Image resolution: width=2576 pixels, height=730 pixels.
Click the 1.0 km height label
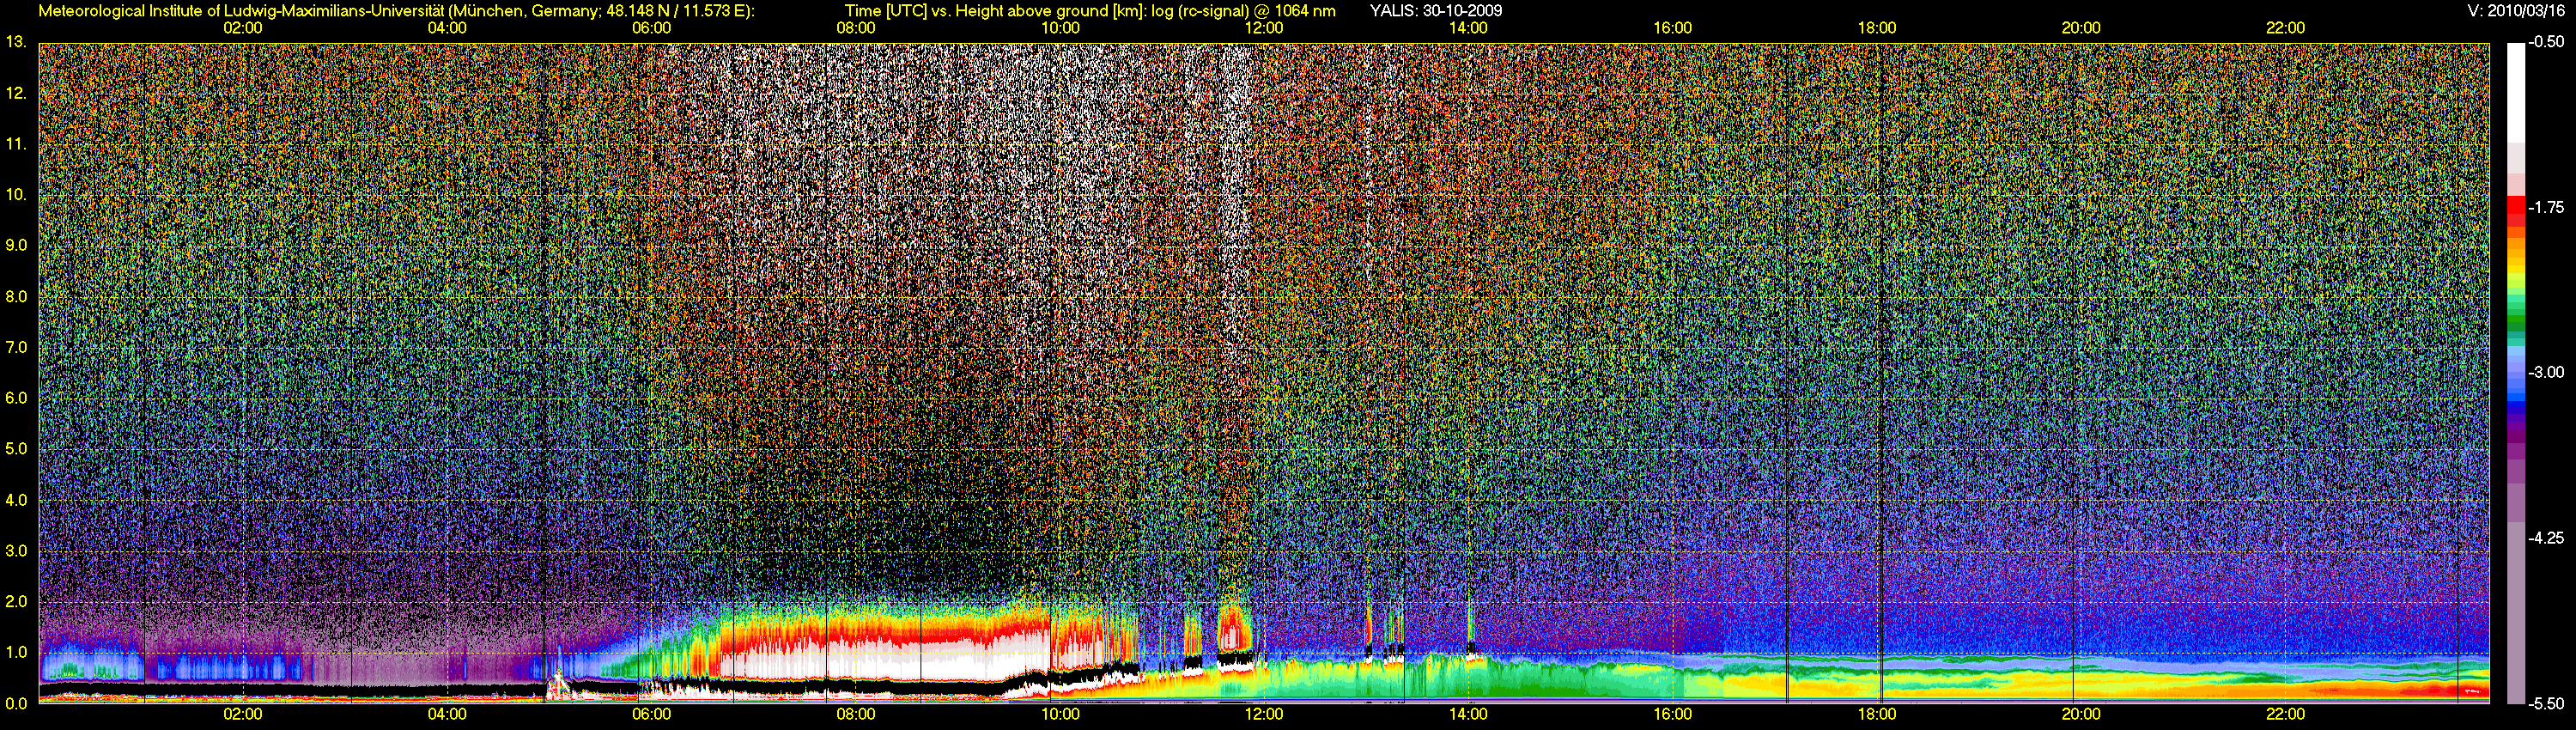16,653
